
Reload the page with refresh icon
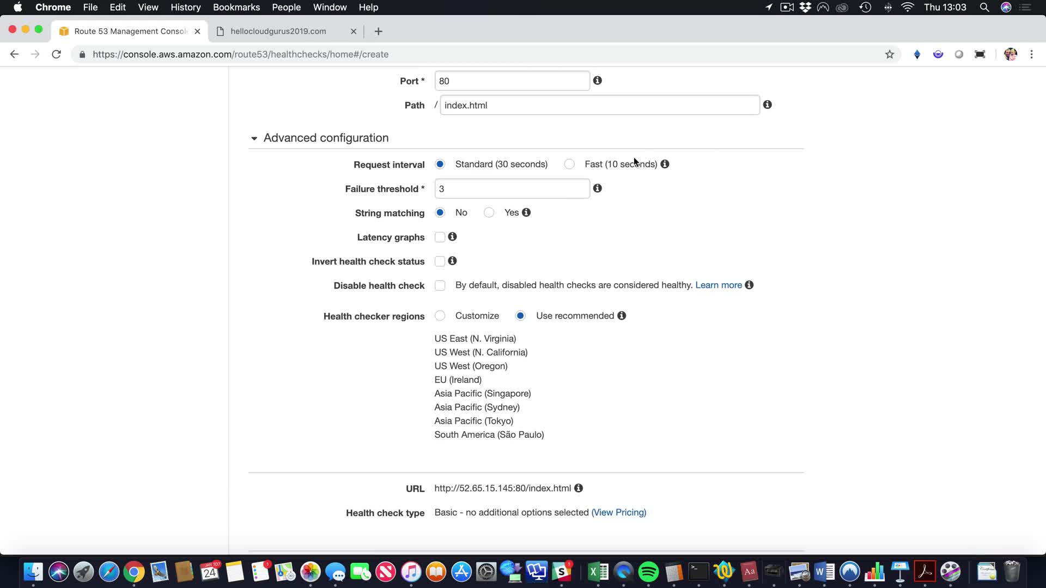[x=56, y=54]
